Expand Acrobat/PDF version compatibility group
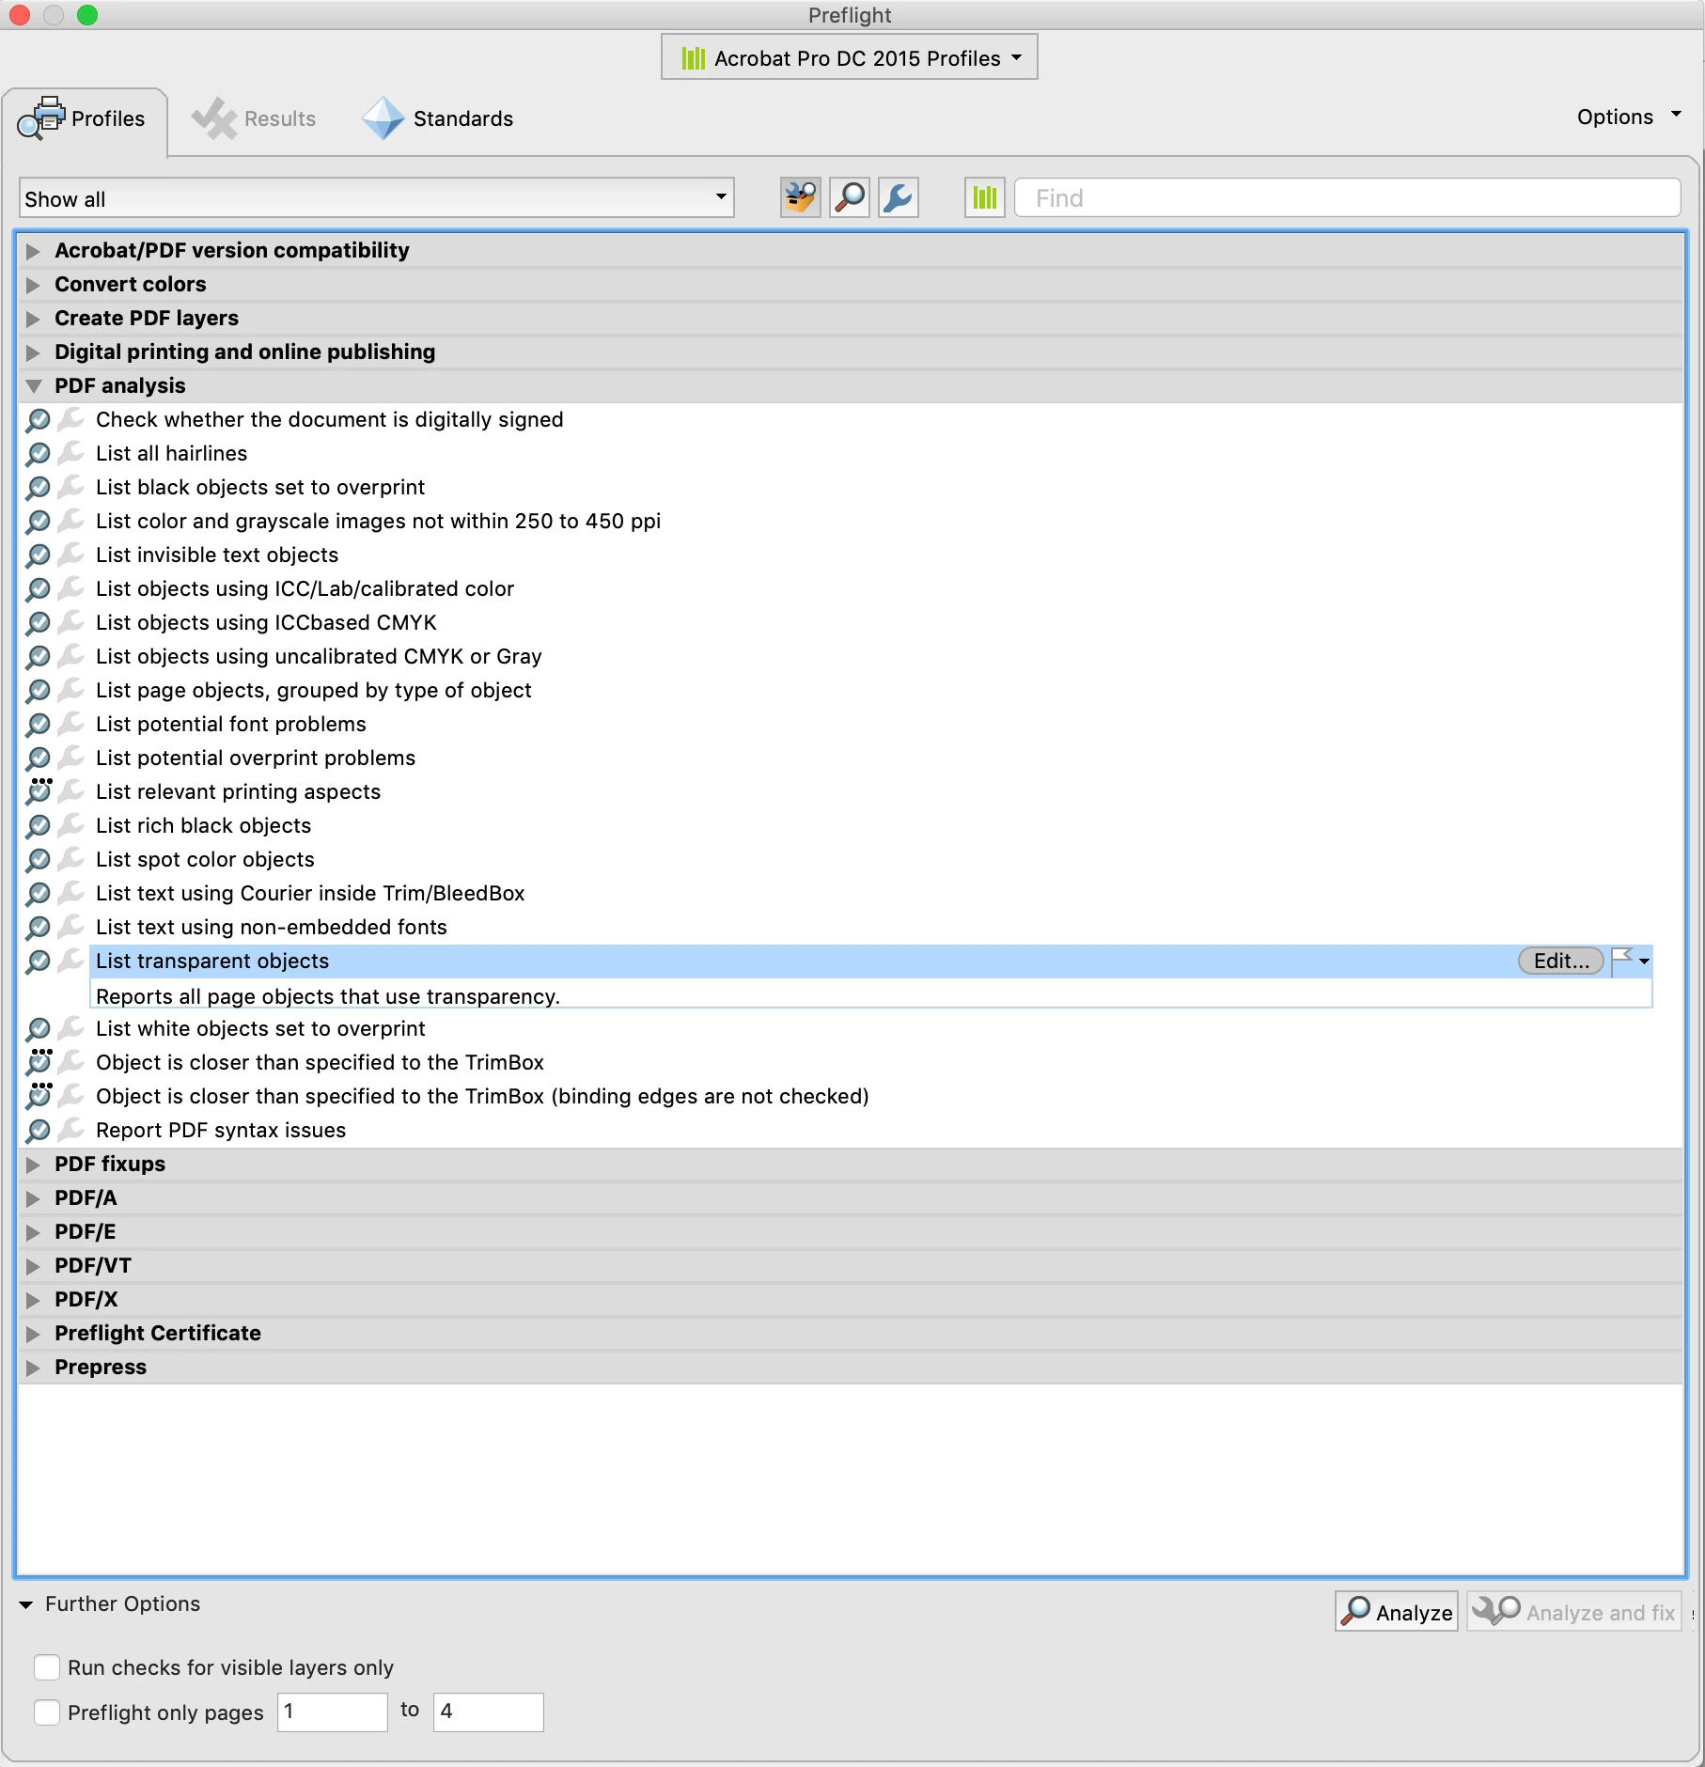The image size is (1705, 1767). tap(34, 251)
